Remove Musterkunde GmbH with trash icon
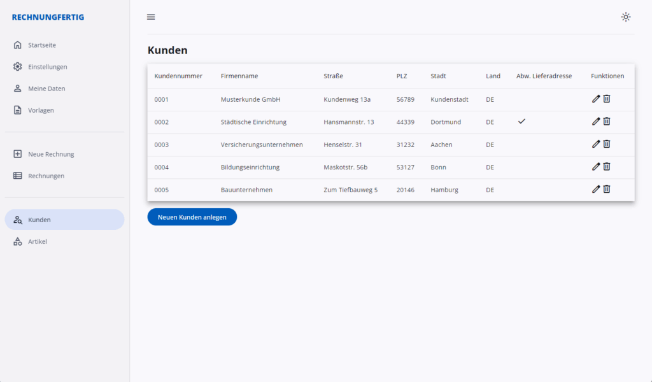The width and height of the screenshot is (652, 382). point(607,99)
